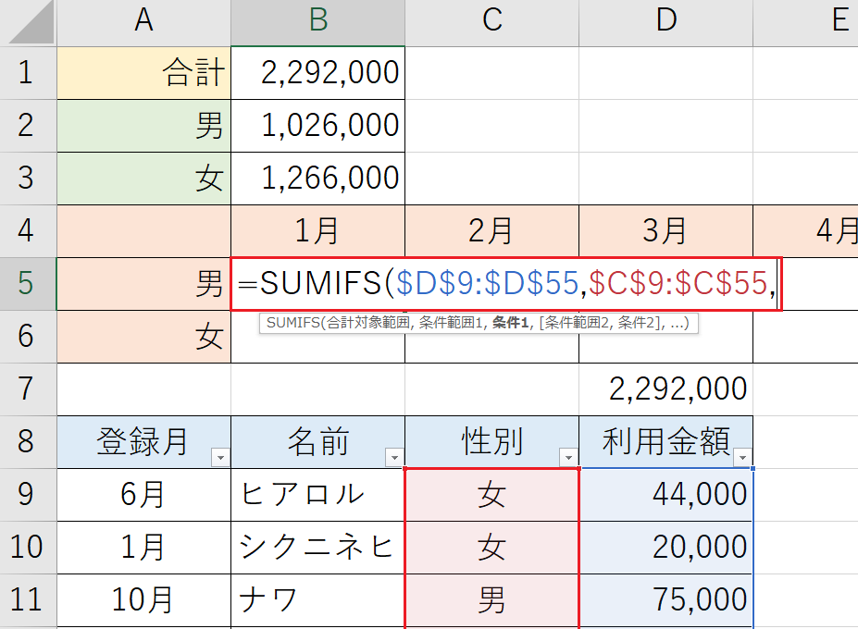Viewport: 858px width, 629px height.
Task: Select the 登録月 header cell
Action: (143, 441)
